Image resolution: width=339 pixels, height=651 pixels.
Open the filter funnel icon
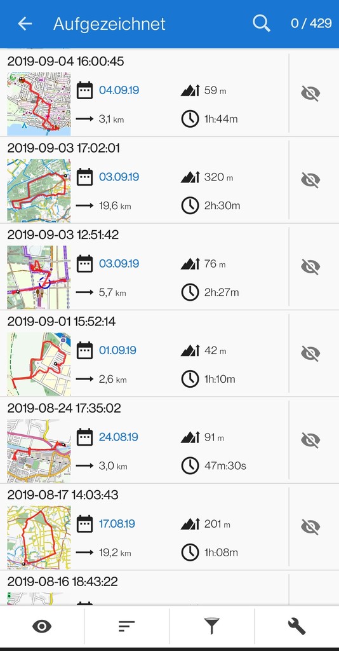pyautogui.click(x=211, y=626)
